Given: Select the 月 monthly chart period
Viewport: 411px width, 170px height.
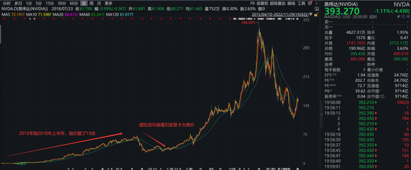Looking at the screenshot, I should pyautogui.click(x=99, y=3).
